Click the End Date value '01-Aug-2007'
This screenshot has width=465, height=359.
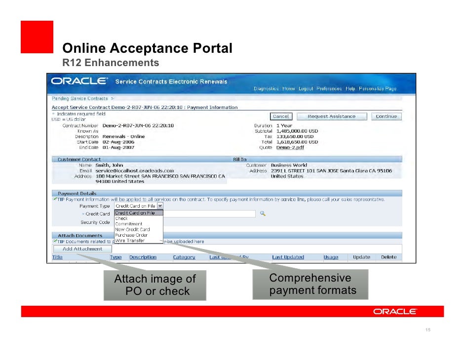pyautogui.click(x=118, y=147)
